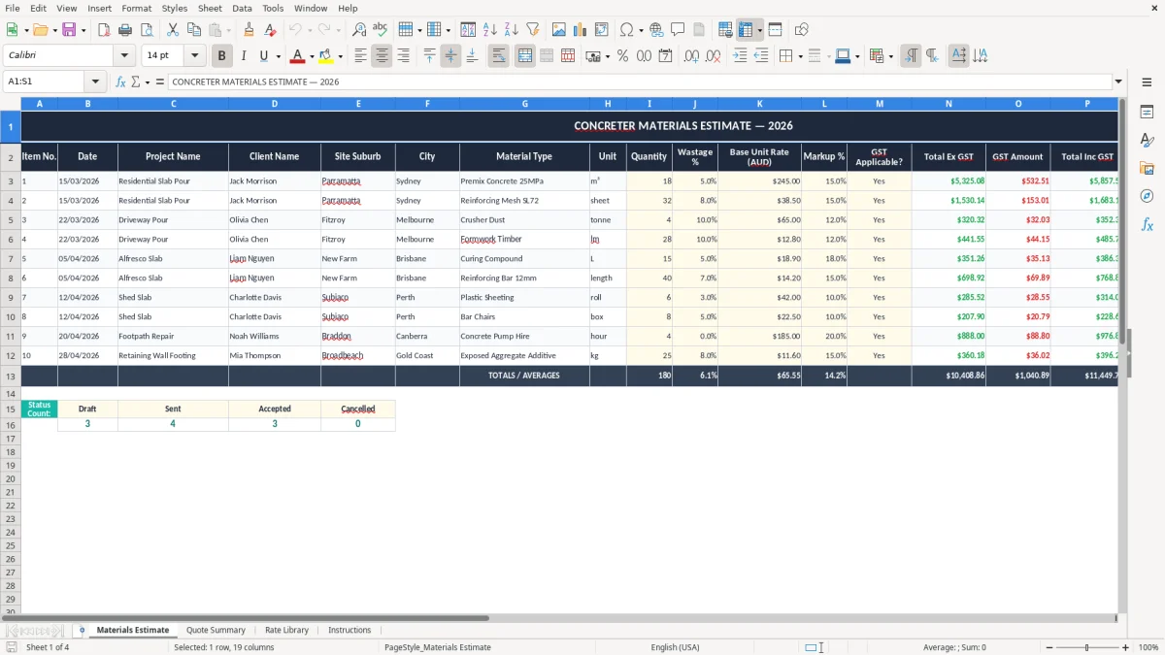Screen dimensions: 1165x655
Task: Select column header K
Action: click(x=759, y=103)
